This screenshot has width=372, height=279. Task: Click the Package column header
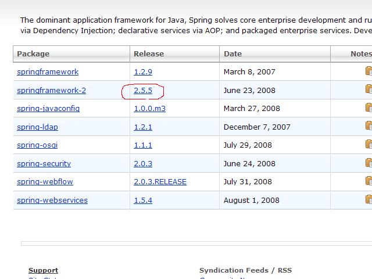[71, 54]
